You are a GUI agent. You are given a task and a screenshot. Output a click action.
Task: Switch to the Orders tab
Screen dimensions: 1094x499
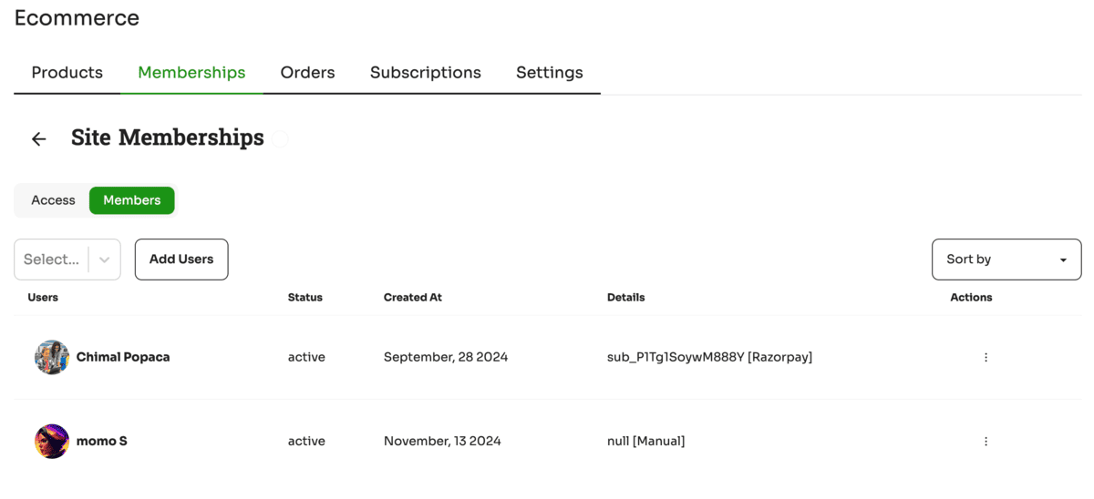pyautogui.click(x=307, y=72)
